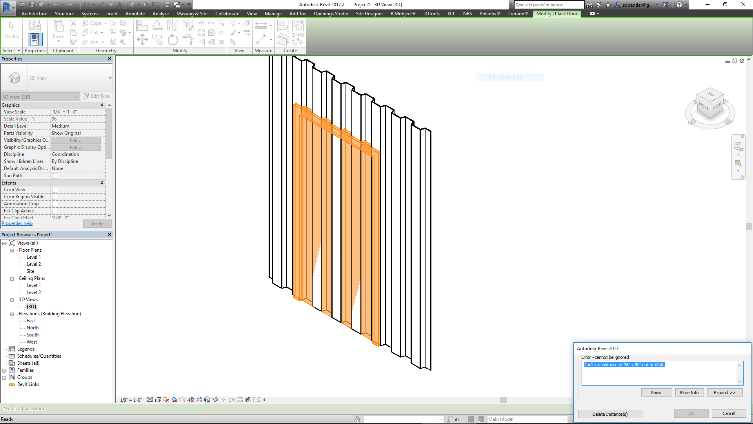The height and width of the screenshot is (424, 753).
Task: Click Edit button for Visibility/Graphics Overrides
Action: pos(76,141)
